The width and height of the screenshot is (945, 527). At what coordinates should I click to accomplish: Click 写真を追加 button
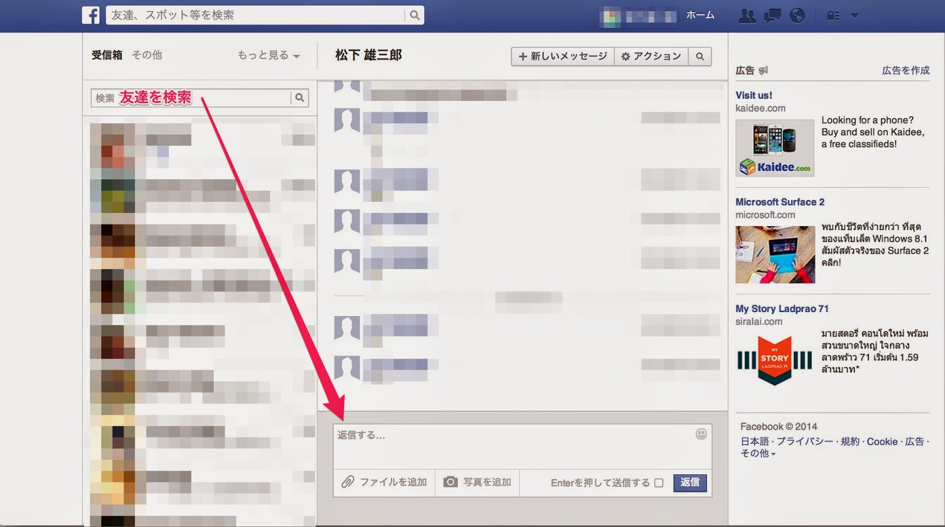(477, 482)
